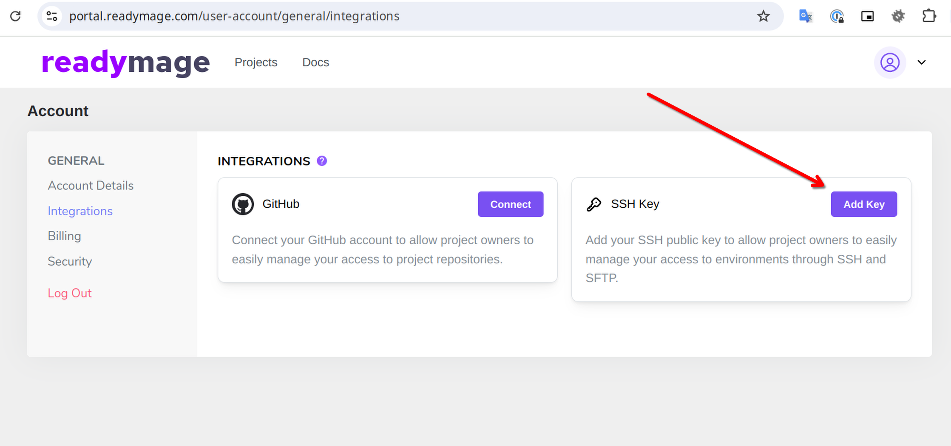Click Log Out in the sidebar
The height and width of the screenshot is (446, 951).
click(x=69, y=293)
